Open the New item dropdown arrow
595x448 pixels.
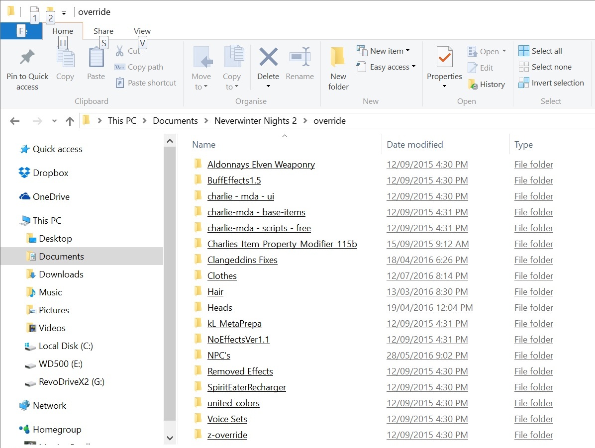[x=407, y=50]
